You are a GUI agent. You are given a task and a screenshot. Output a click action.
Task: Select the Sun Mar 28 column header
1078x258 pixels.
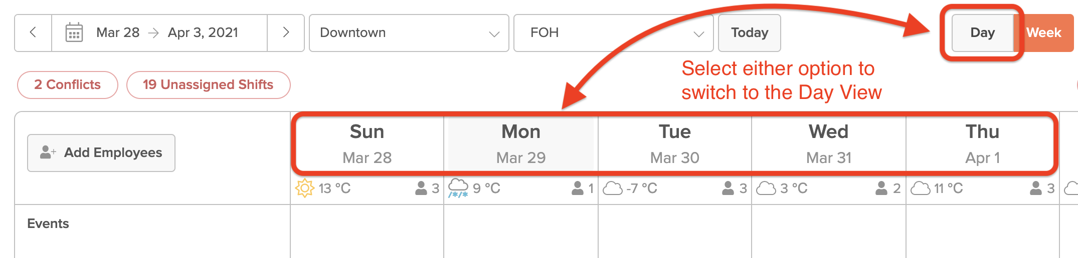(367, 144)
